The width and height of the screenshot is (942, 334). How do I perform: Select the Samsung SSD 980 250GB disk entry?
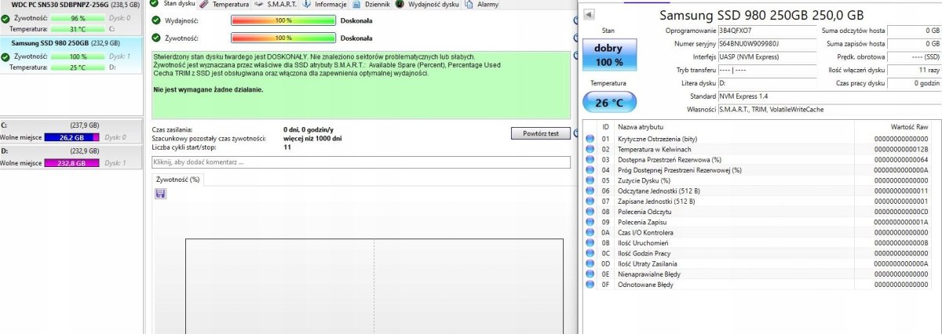coord(71,56)
